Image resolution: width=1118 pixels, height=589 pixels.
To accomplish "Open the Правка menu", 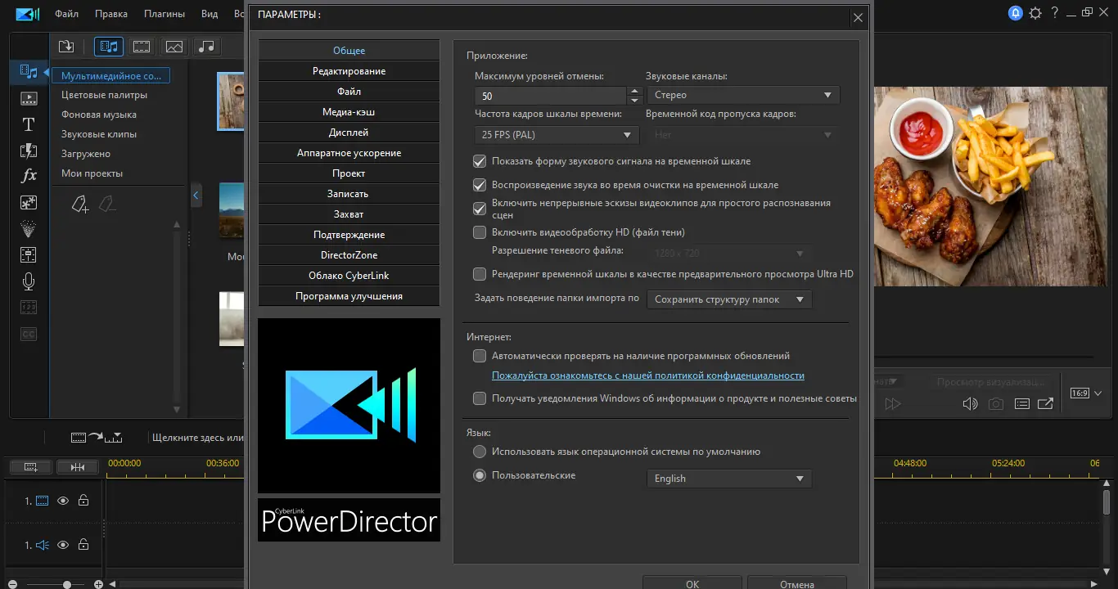I will click(x=111, y=14).
